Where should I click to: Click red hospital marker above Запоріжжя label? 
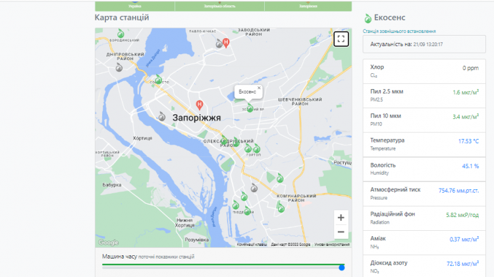[200, 104]
